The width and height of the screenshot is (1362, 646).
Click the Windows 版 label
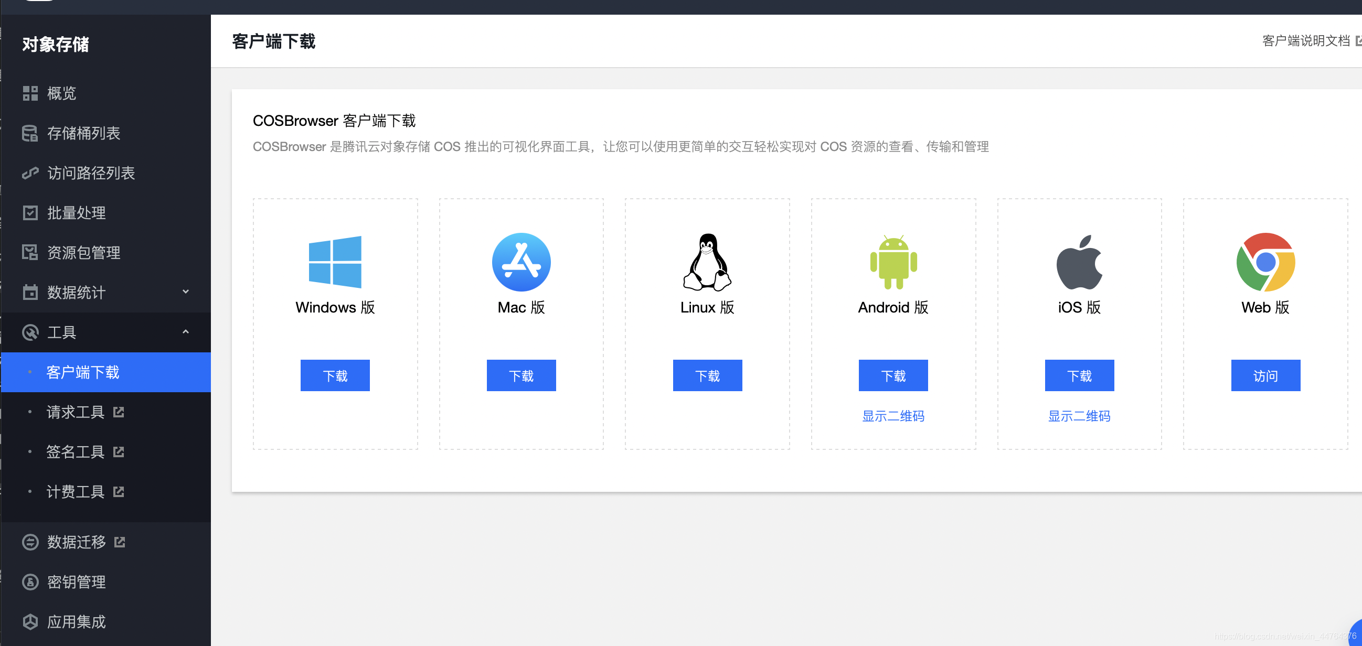click(x=335, y=307)
